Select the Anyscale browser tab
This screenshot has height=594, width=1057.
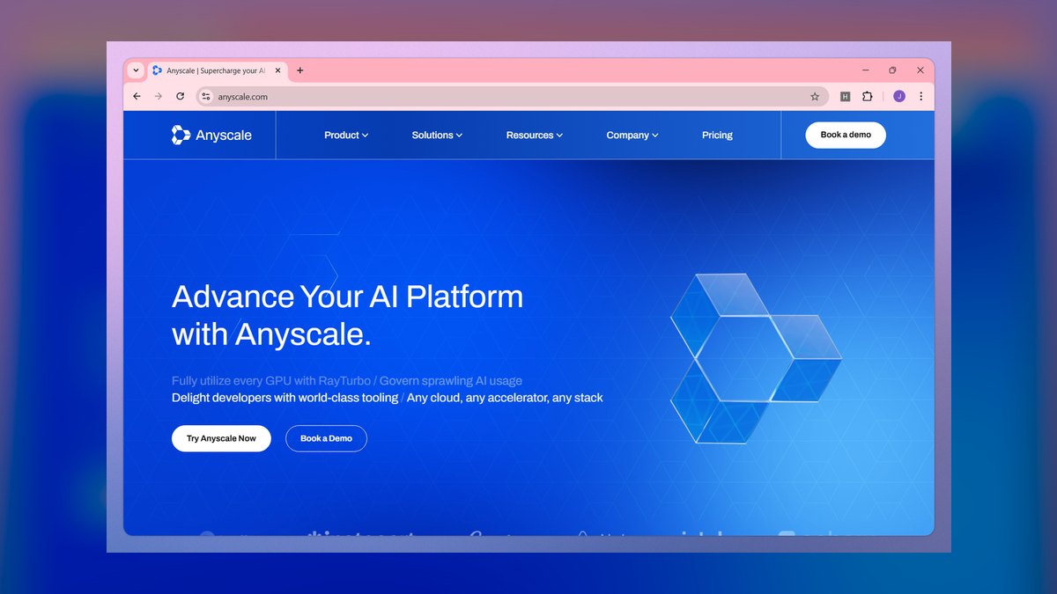(x=217, y=70)
